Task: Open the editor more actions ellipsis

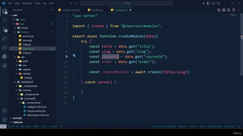Action: (x=239, y=10)
